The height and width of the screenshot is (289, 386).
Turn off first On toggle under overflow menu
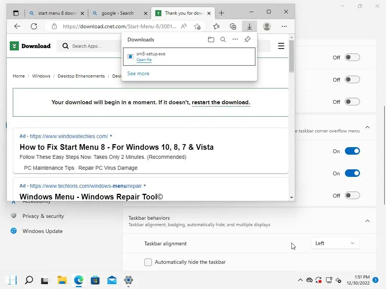[352, 151]
